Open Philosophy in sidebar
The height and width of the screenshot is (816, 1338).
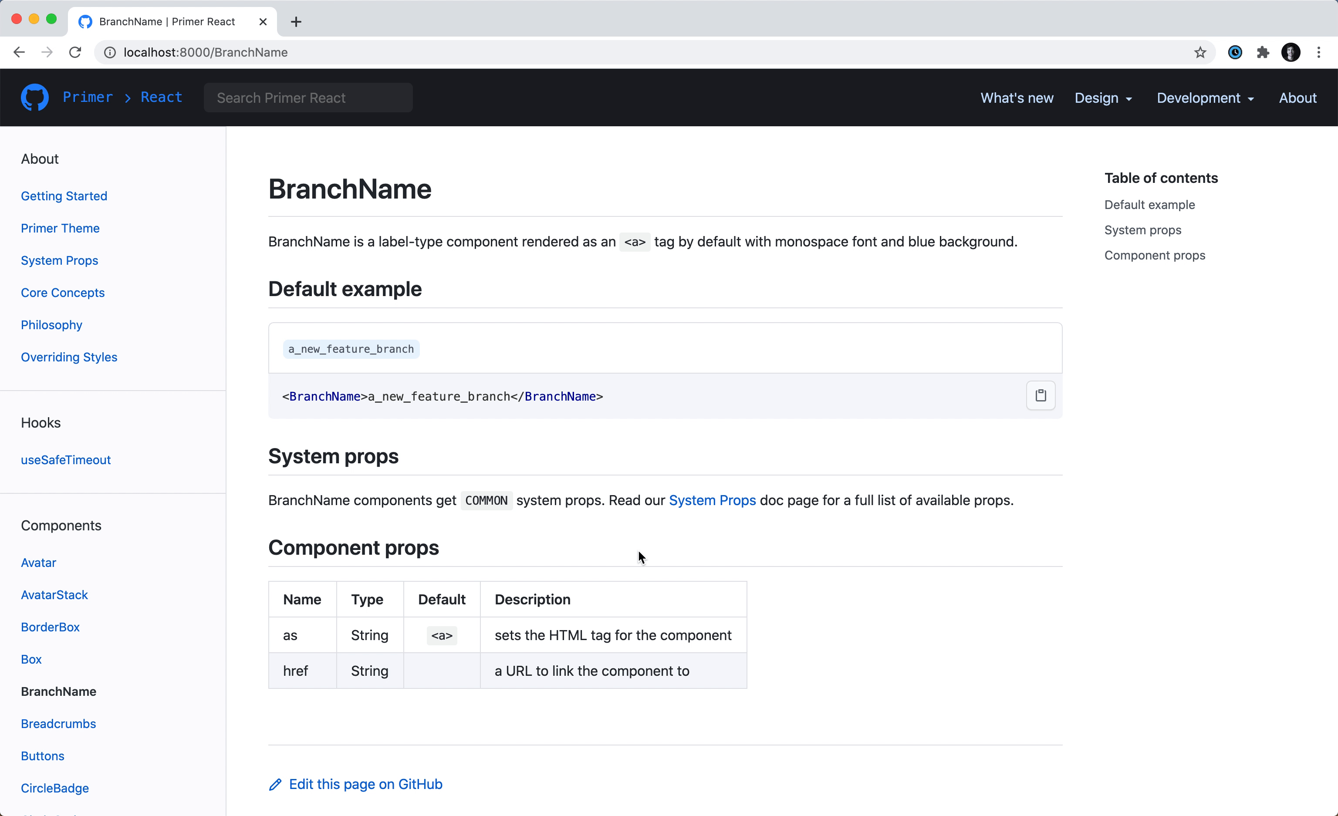[51, 325]
